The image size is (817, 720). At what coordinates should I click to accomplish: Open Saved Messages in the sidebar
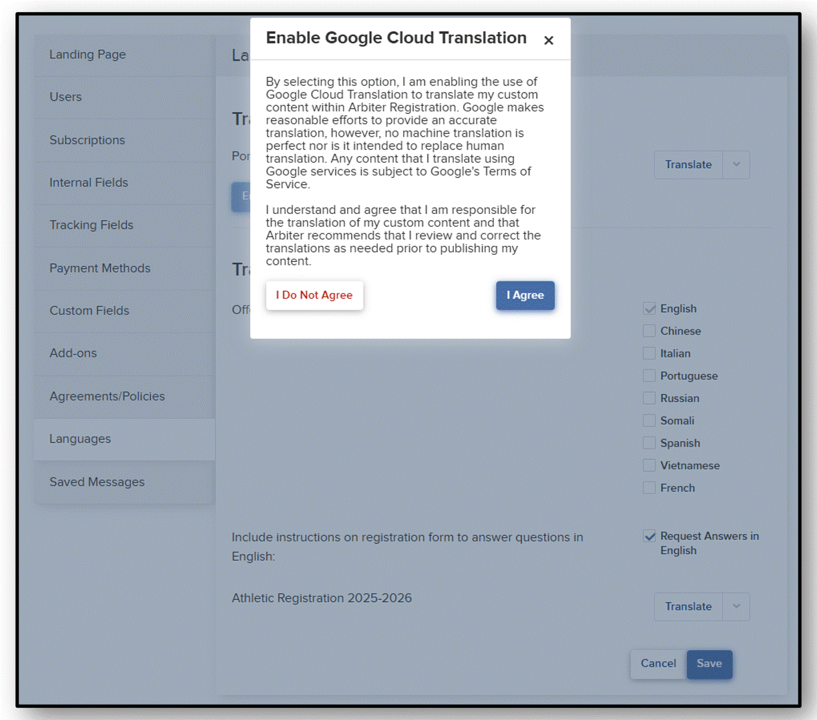[x=124, y=482]
